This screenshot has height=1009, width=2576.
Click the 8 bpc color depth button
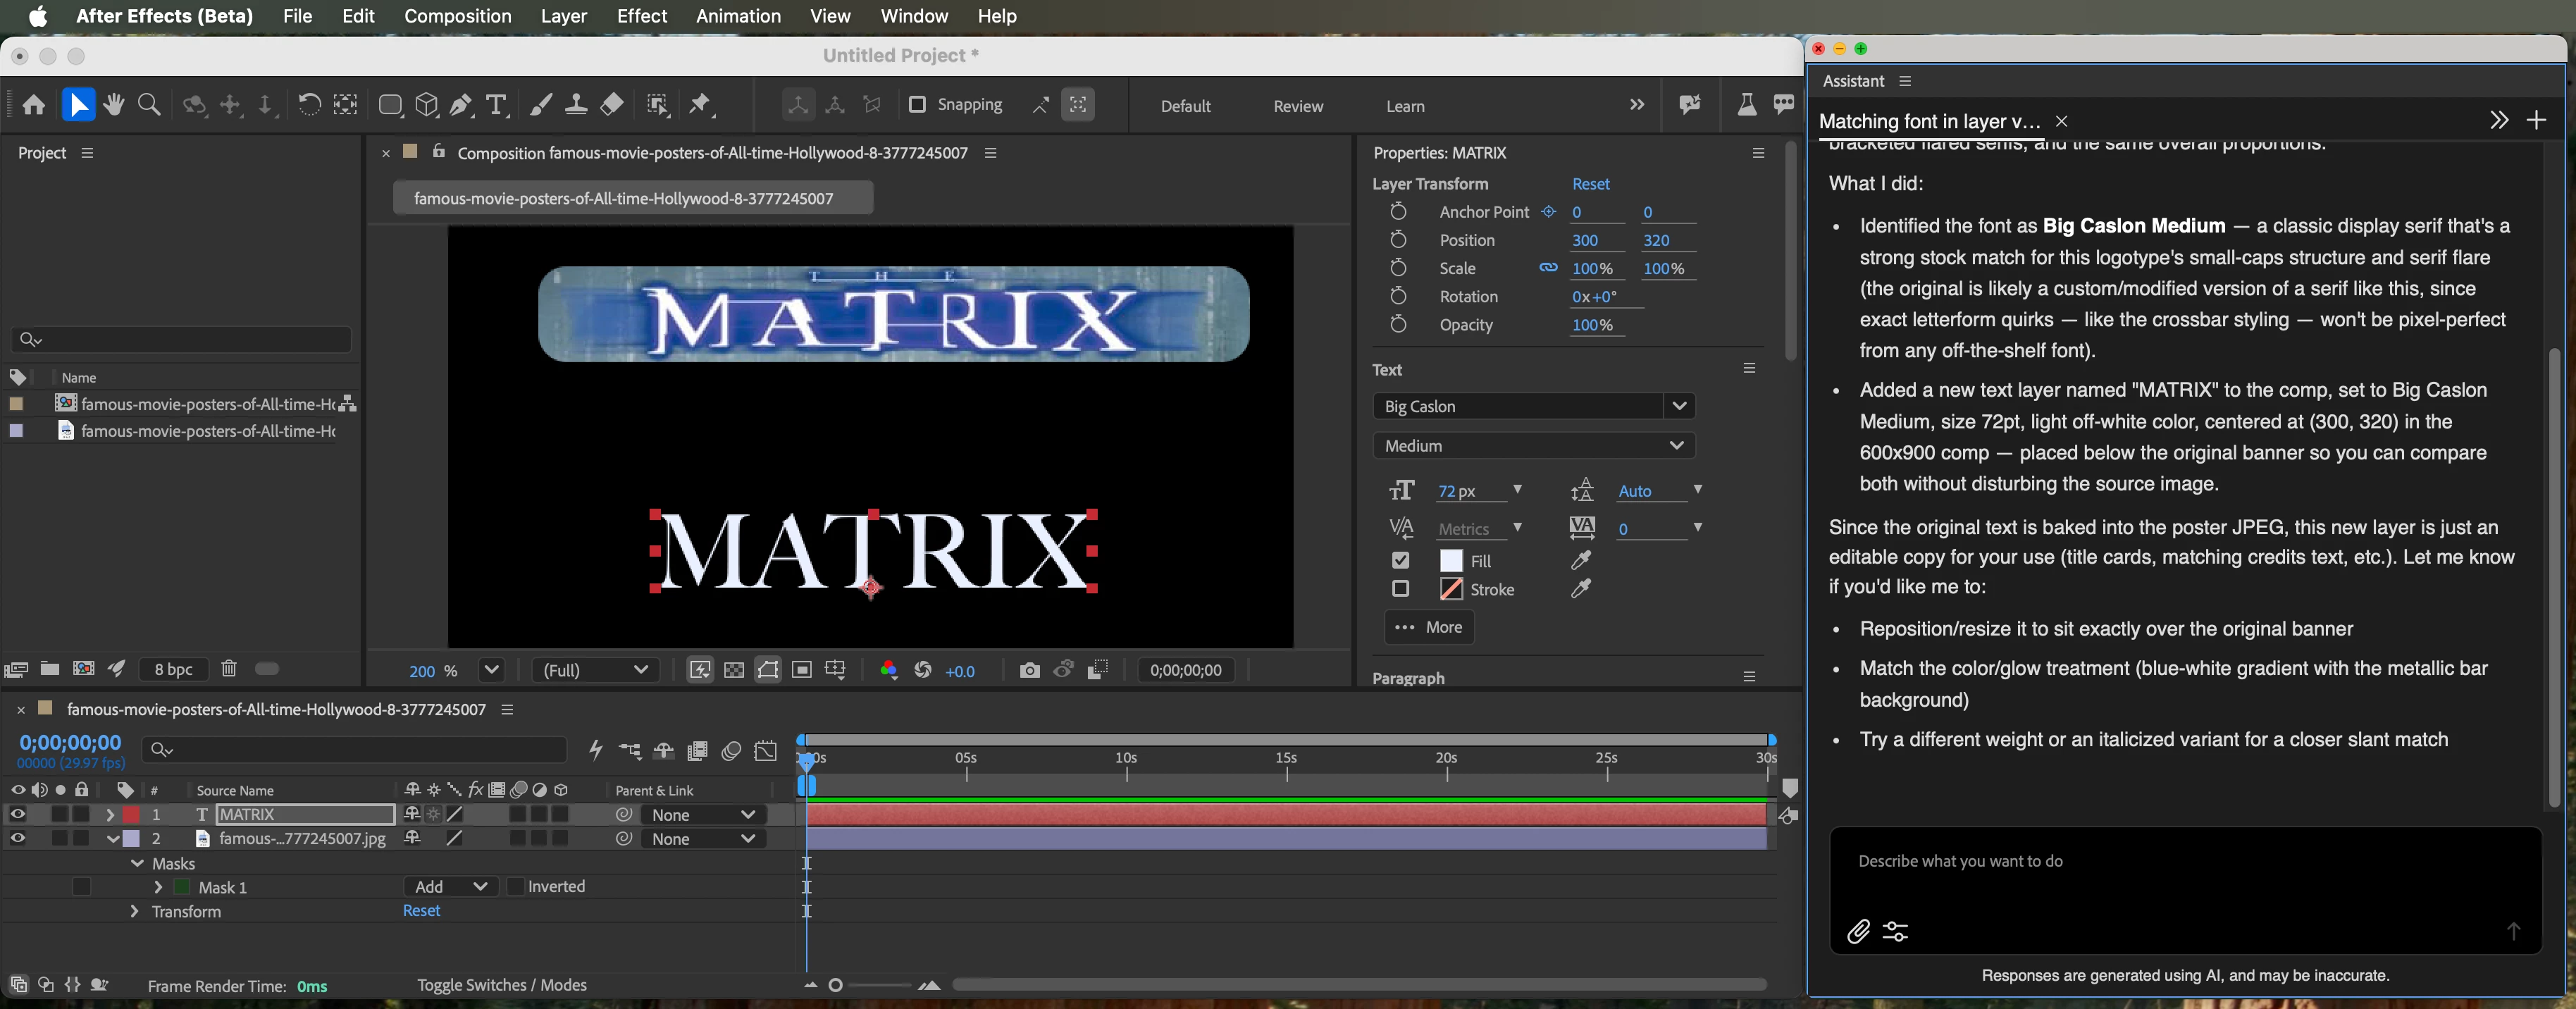tap(173, 669)
